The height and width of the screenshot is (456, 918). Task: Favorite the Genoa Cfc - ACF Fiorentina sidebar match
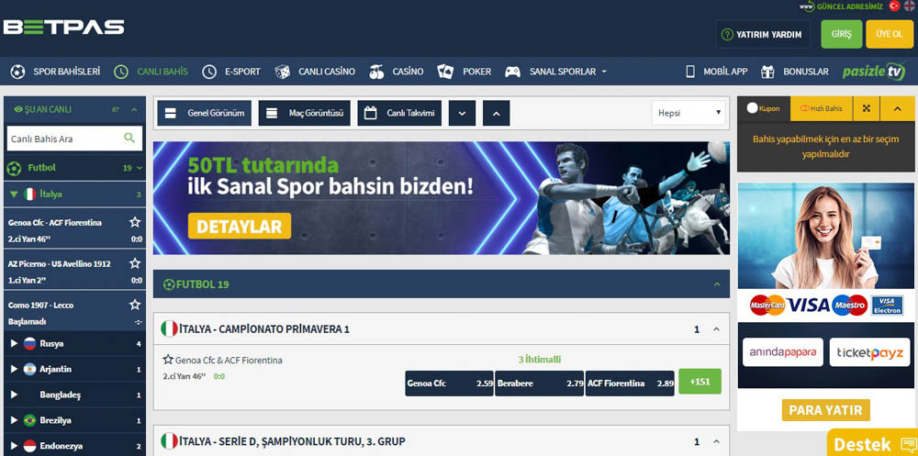[x=135, y=222]
